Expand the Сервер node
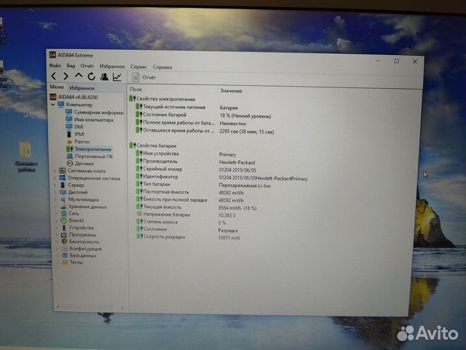Image resolution: width=466 pixels, height=350 pixels. [55, 185]
